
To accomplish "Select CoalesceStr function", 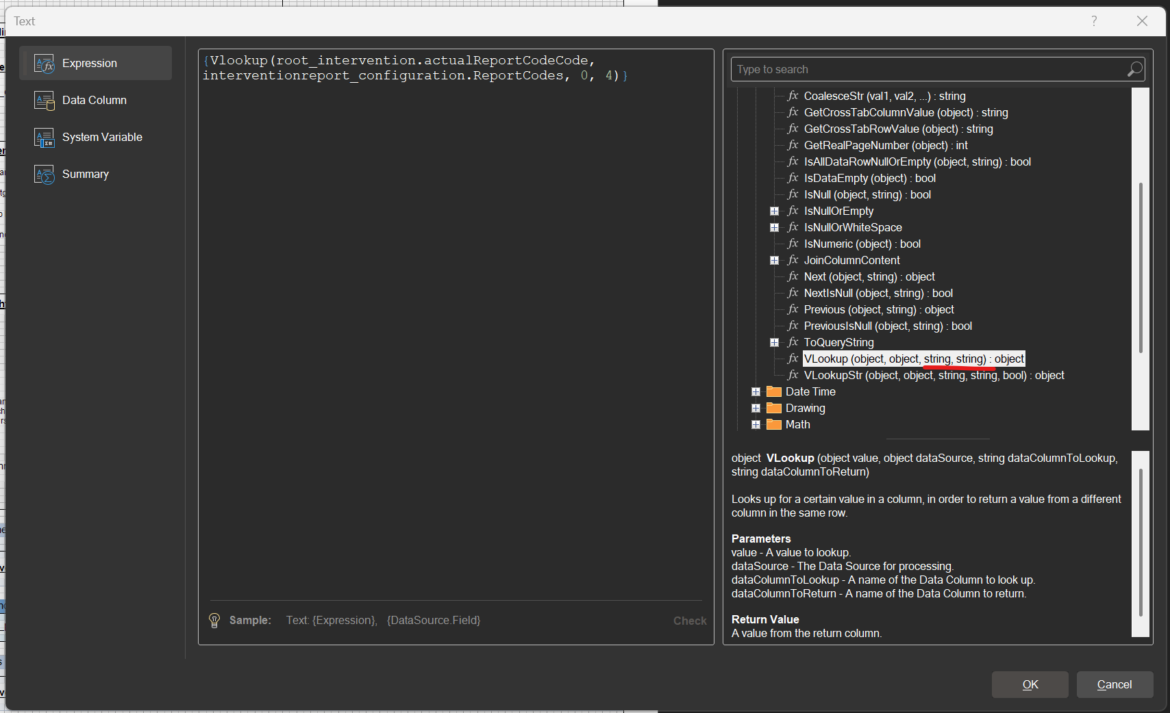I will pyautogui.click(x=884, y=96).
